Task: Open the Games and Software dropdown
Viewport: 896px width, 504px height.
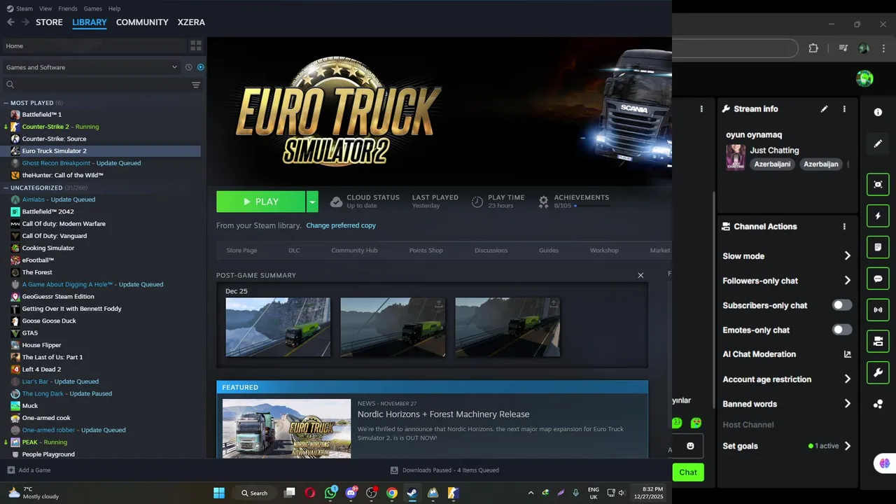Action: tap(92, 67)
